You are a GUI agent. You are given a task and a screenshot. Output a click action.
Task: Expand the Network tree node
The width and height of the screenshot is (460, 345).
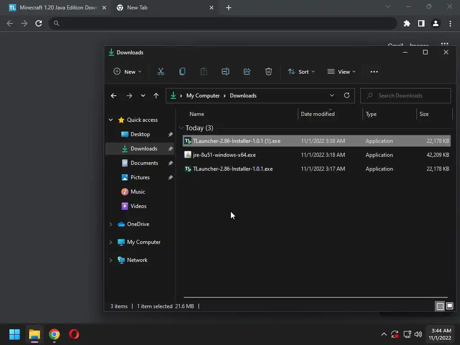[x=111, y=260]
